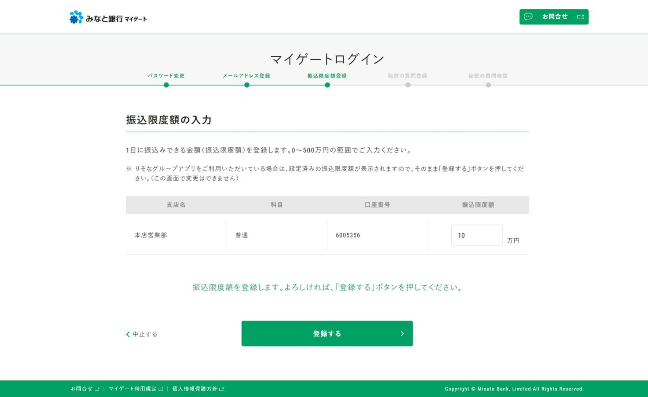Click the 秘密の質問確認 step label
This screenshot has width=648, height=397.
(488, 76)
